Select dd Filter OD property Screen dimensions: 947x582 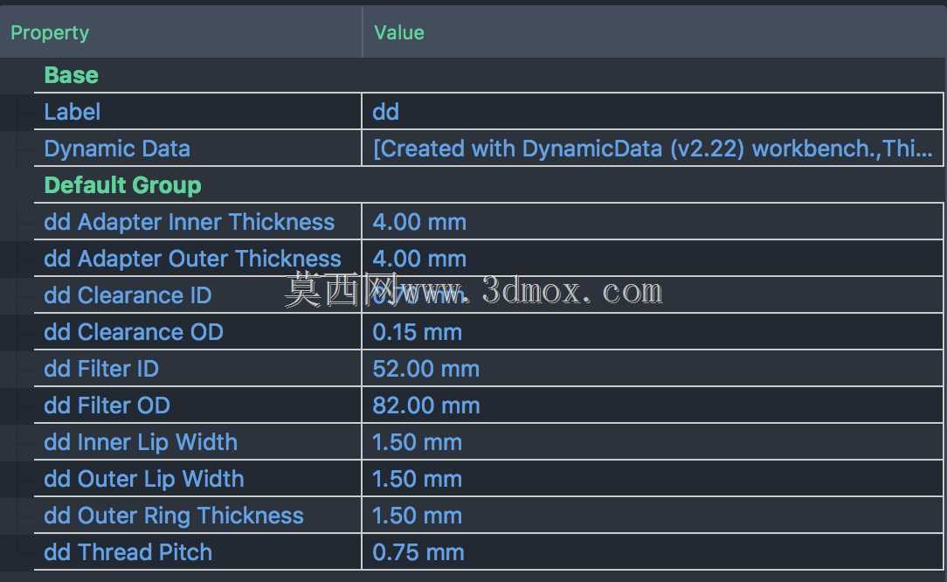[x=107, y=405]
